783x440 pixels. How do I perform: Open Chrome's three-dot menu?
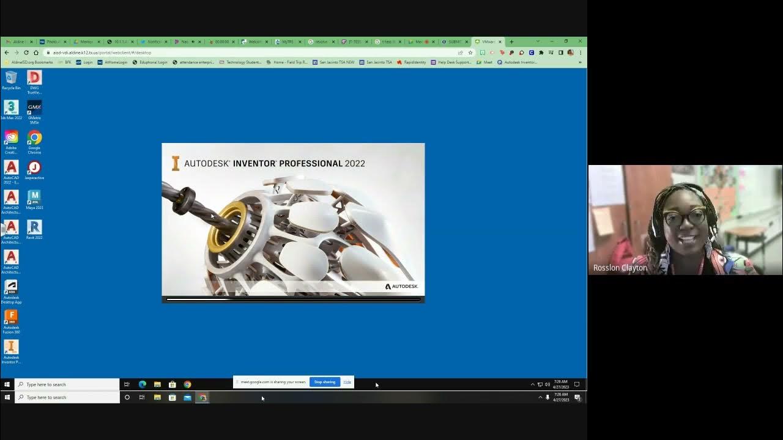[580, 53]
